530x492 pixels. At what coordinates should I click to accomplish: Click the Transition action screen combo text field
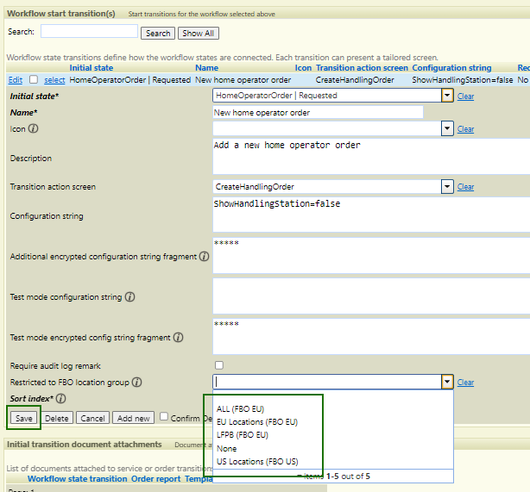click(327, 186)
